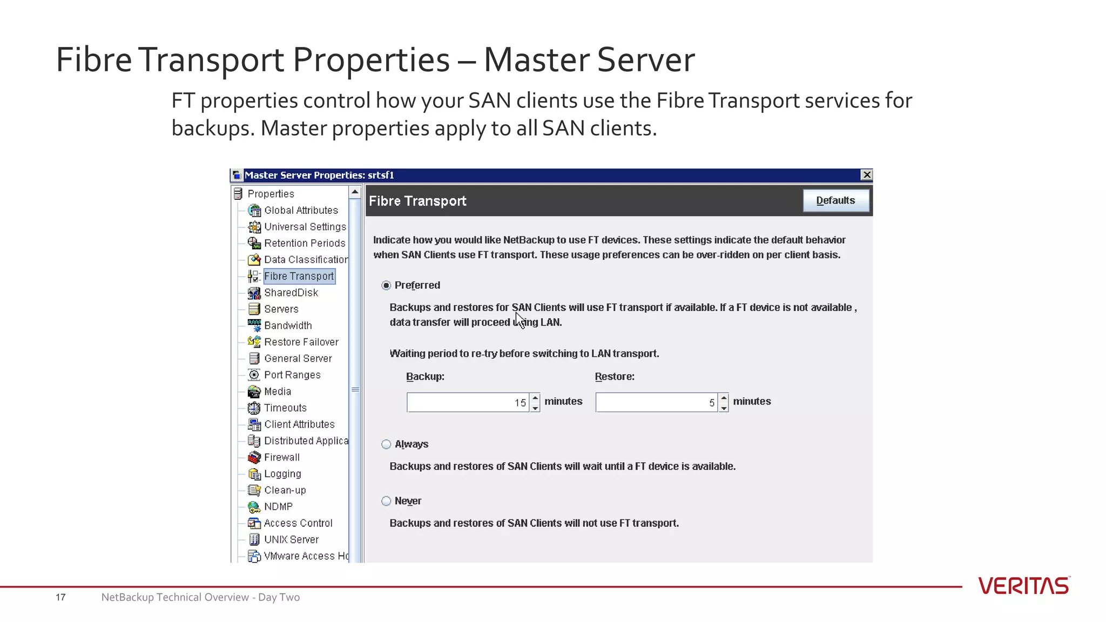Select the Fibre Transport tree item

click(x=299, y=276)
